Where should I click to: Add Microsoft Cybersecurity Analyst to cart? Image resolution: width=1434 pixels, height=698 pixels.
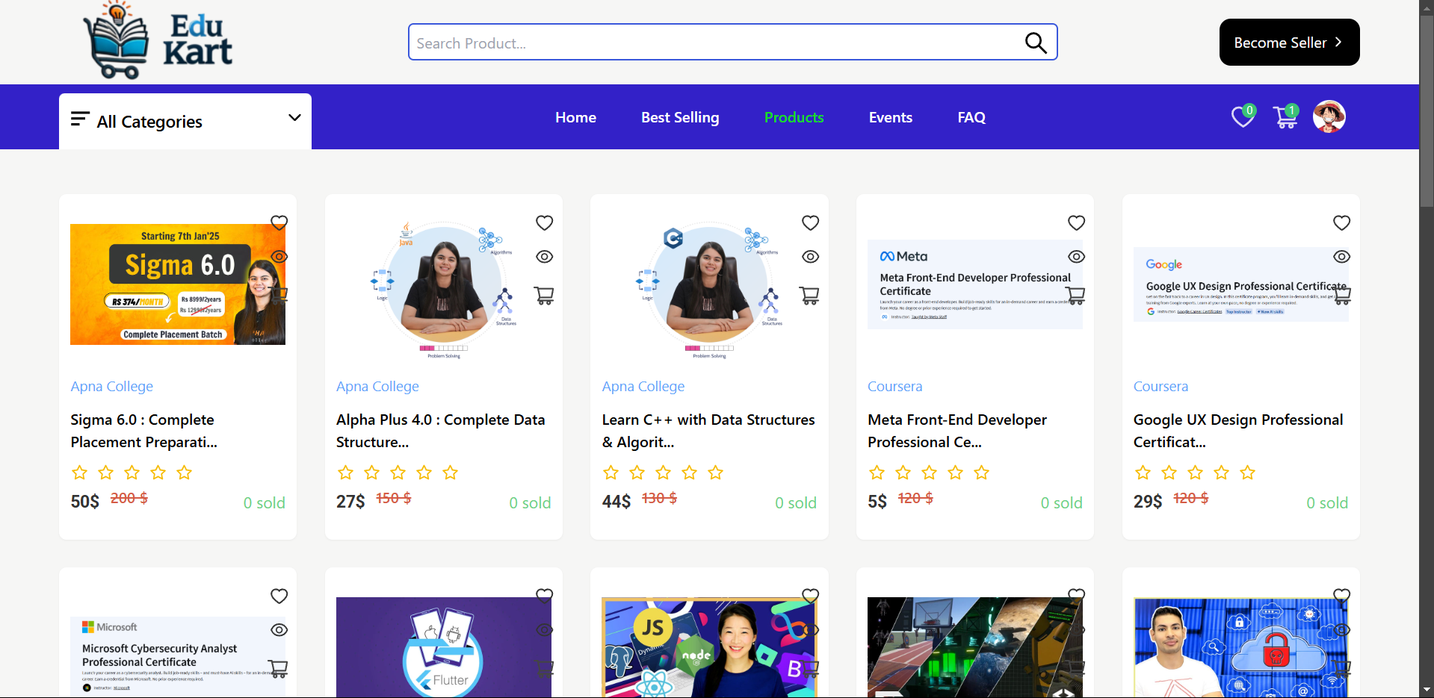[279, 669]
